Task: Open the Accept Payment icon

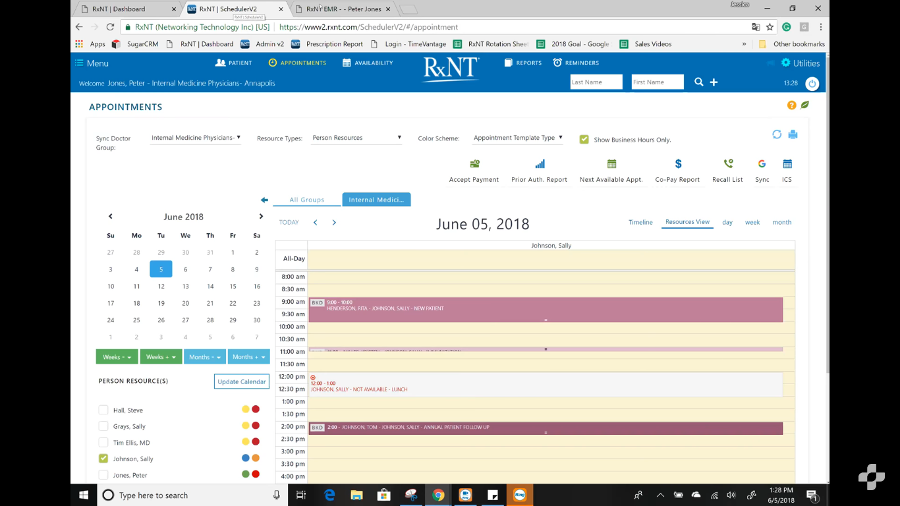Action: (474, 164)
